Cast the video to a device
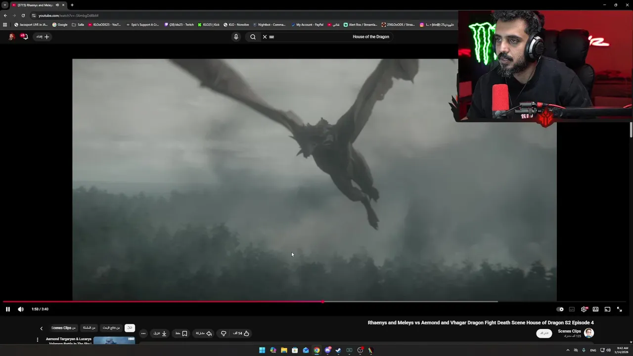Image resolution: width=633 pixels, height=356 pixels. tap(607, 309)
